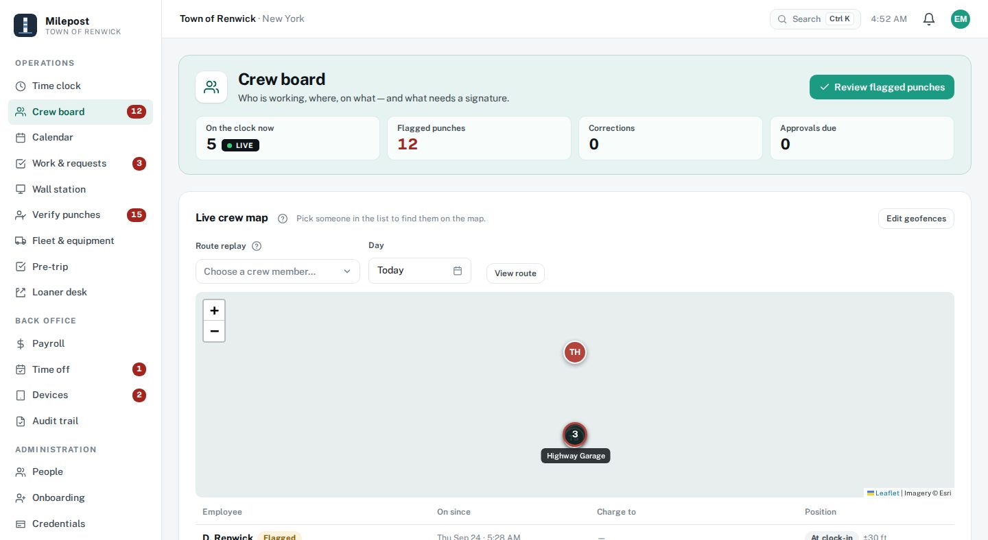Open the On the clock now card

(x=287, y=138)
